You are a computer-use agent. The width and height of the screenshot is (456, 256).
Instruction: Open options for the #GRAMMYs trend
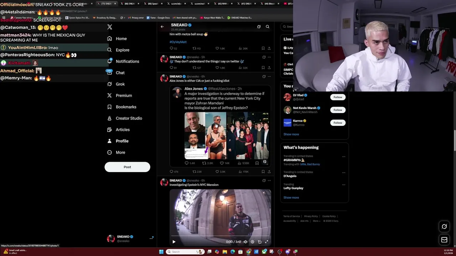pyautogui.click(x=344, y=156)
